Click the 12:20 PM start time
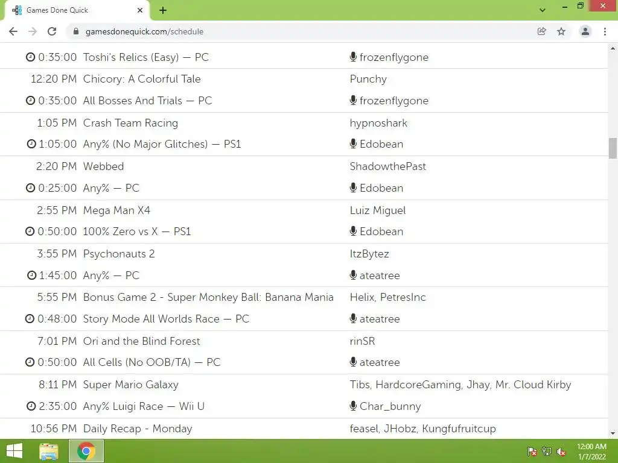The width and height of the screenshot is (618, 463). pos(54,79)
